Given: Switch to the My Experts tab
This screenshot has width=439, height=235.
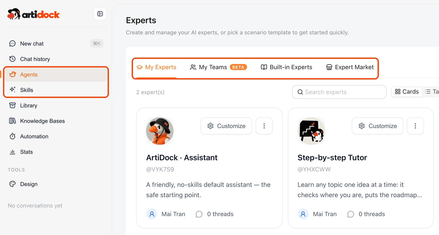Looking at the screenshot, I should click(156, 67).
